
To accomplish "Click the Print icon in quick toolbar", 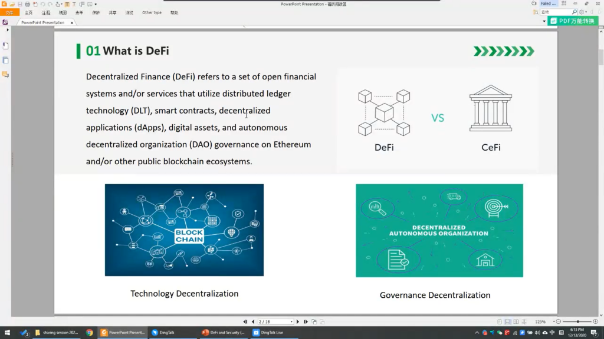I will pos(27,4).
